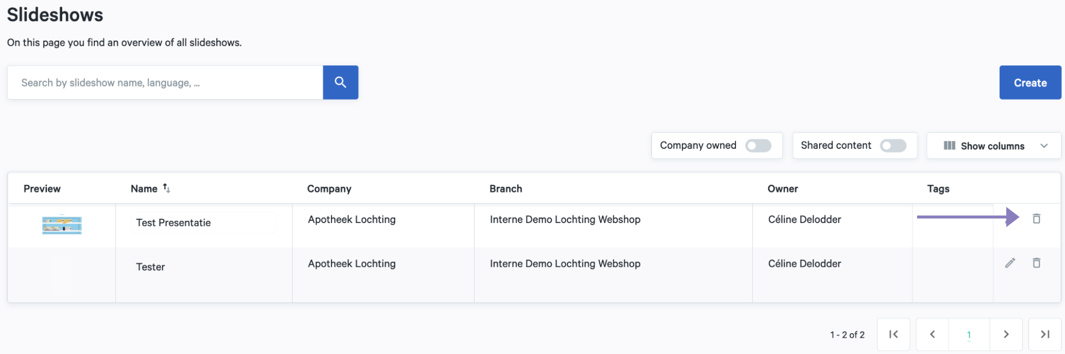Delete the Tester slideshow

click(1036, 263)
